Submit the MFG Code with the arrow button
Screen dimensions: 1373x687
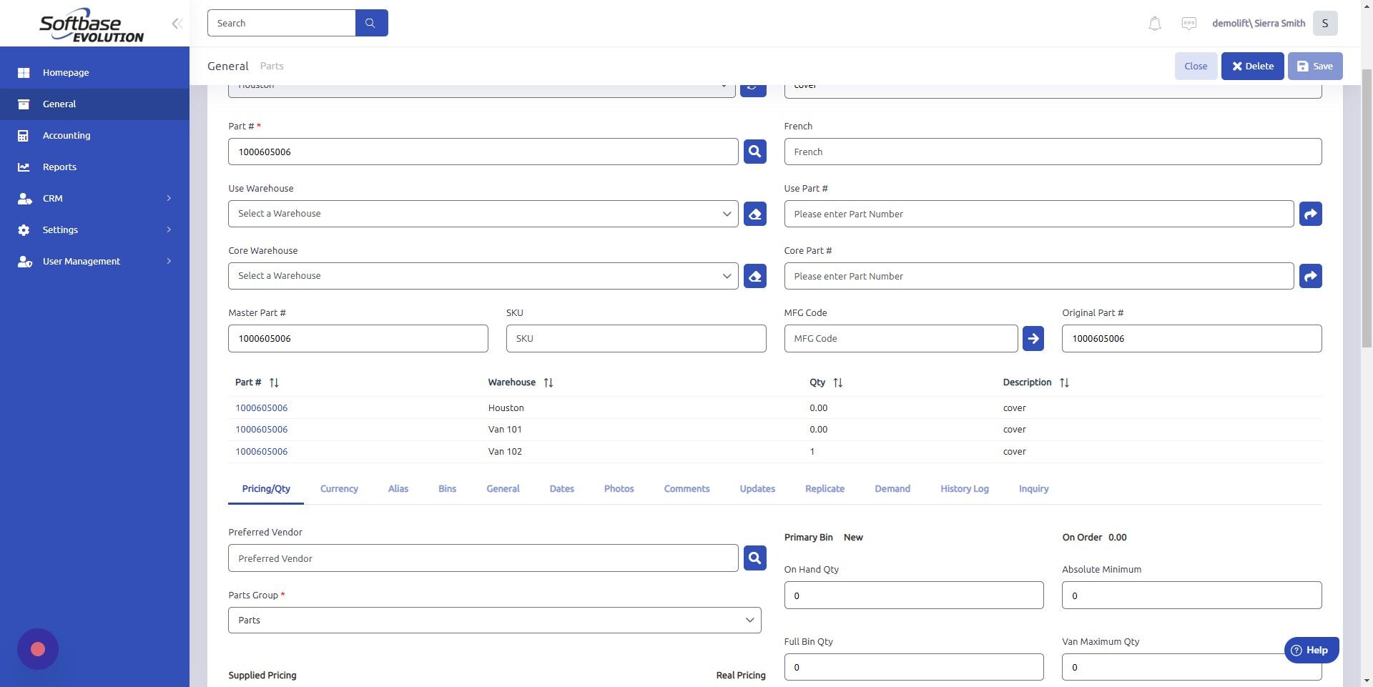click(x=1033, y=338)
